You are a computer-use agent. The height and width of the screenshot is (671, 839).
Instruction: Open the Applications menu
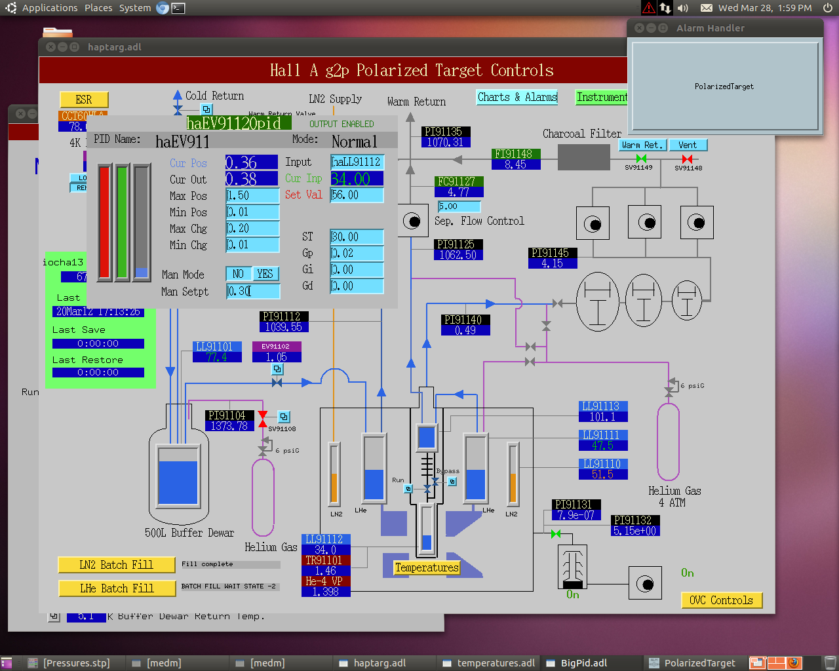[50, 8]
